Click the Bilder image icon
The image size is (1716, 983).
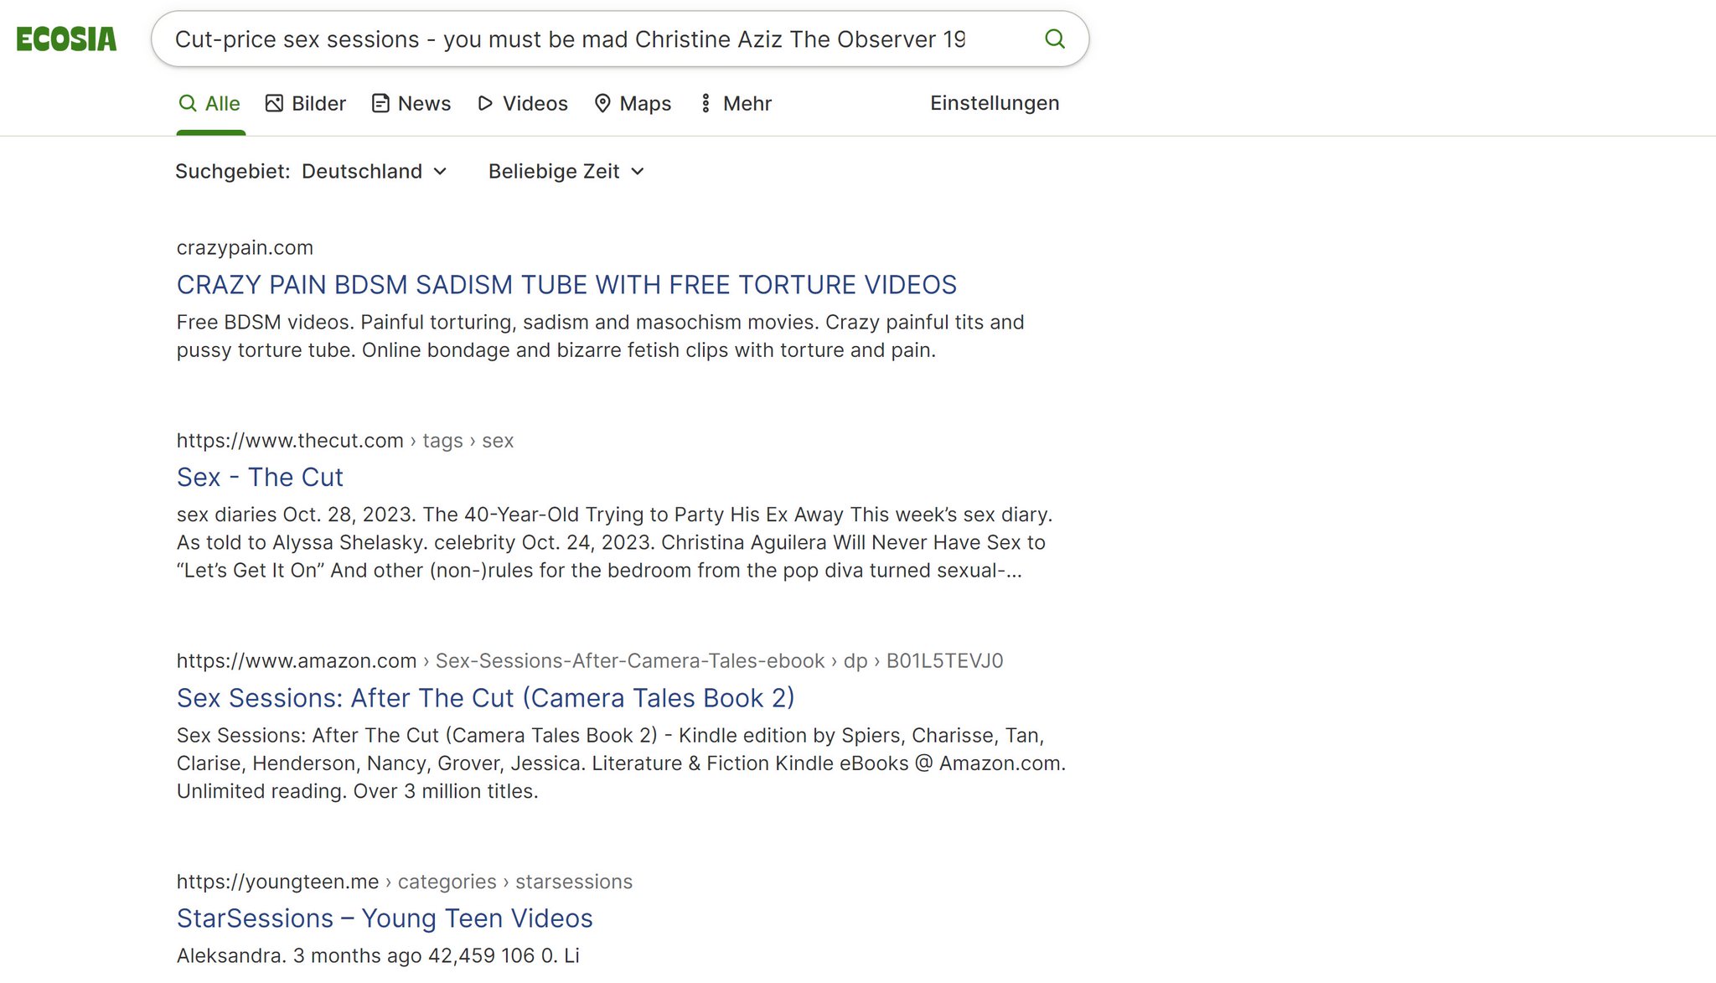coord(274,103)
